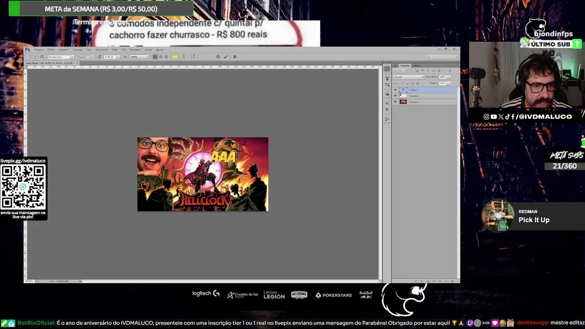
Task: Lock transparent pixels in Layers panel
Action: tap(403, 84)
